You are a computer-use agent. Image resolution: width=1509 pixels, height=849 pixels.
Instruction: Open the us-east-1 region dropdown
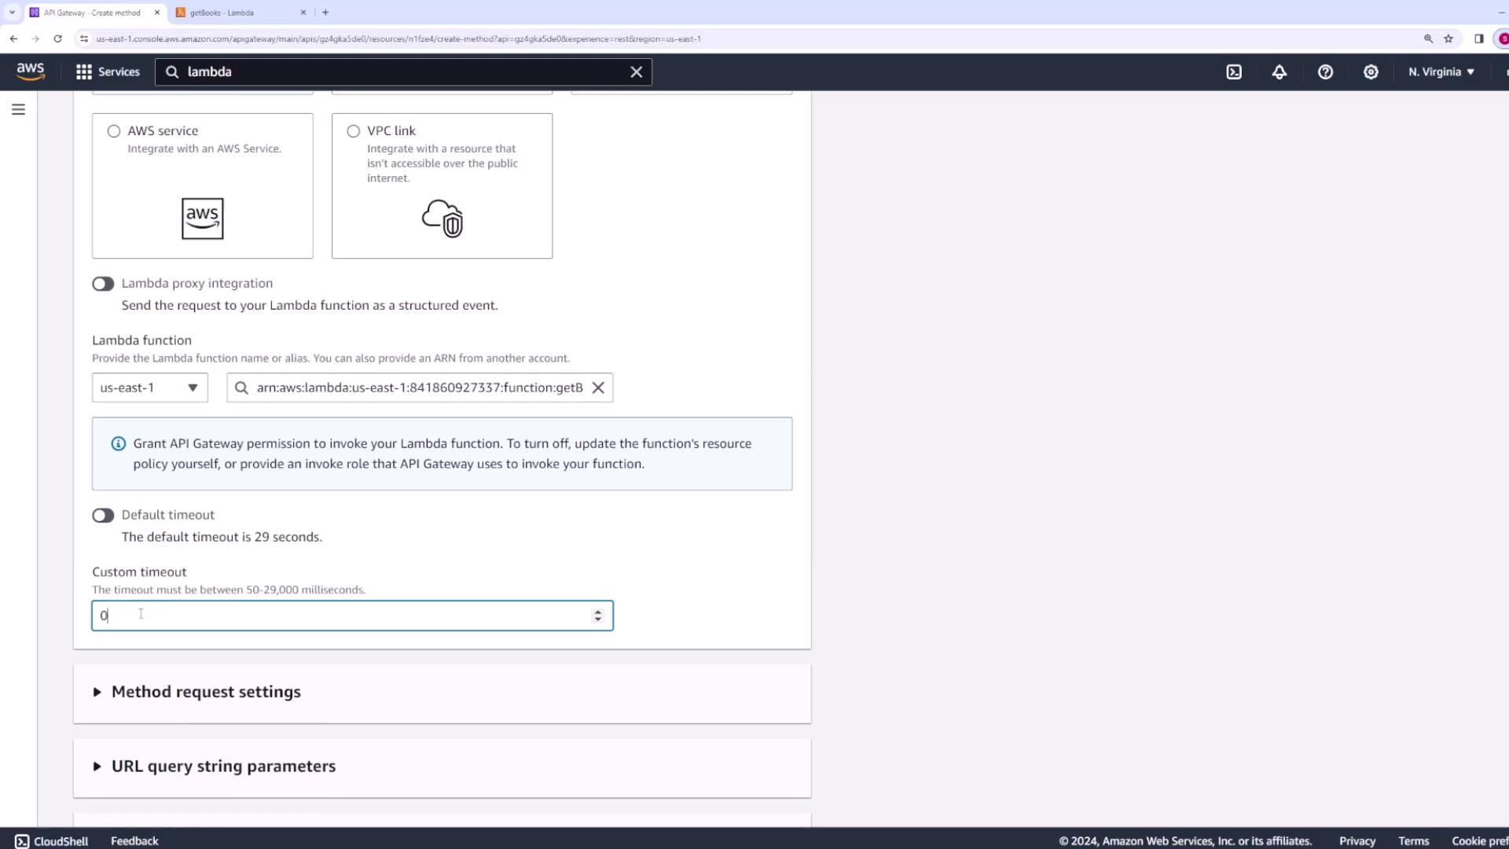149,388
